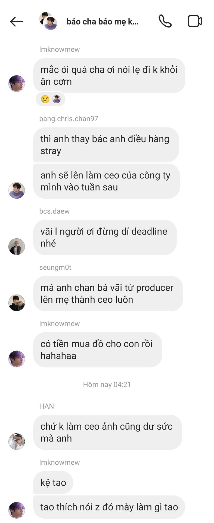Start a voice call with phone icon
Viewport: 214px width, 523px height.
click(x=165, y=21)
